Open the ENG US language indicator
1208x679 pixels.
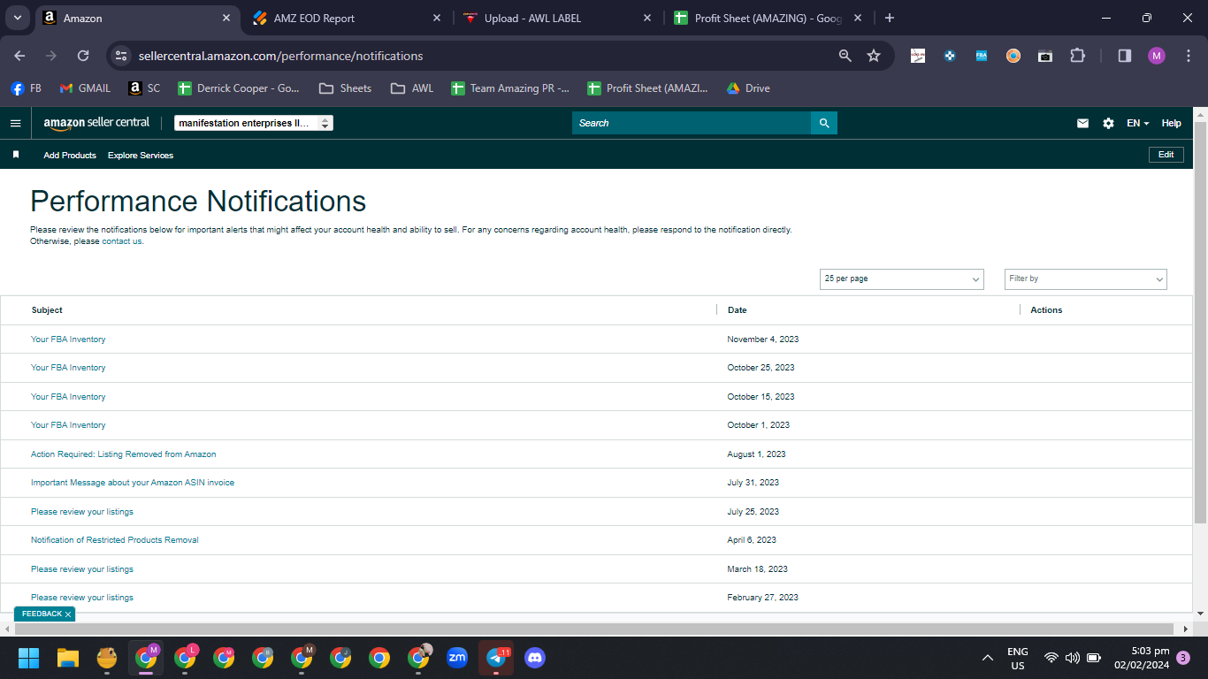pos(1018,658)
